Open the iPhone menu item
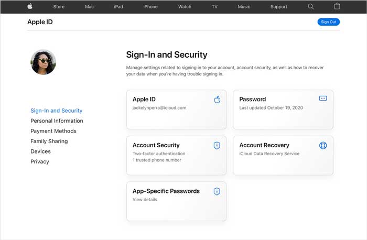Image resolution: width=367 pixels, height=240 pixels. click(x=150, y=7)
